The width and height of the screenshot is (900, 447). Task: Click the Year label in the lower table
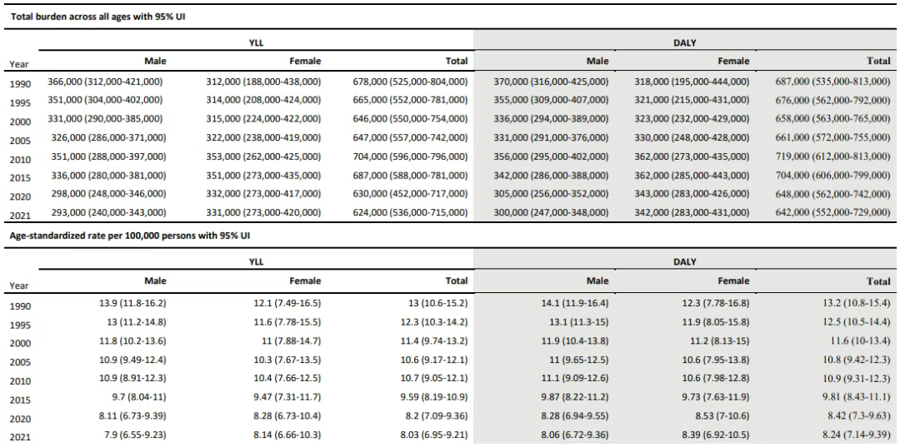[x=19, y=285]
